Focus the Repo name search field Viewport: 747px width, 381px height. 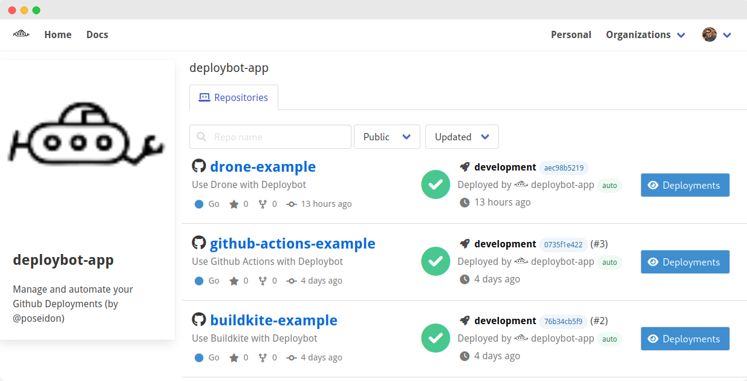[270, 137]
